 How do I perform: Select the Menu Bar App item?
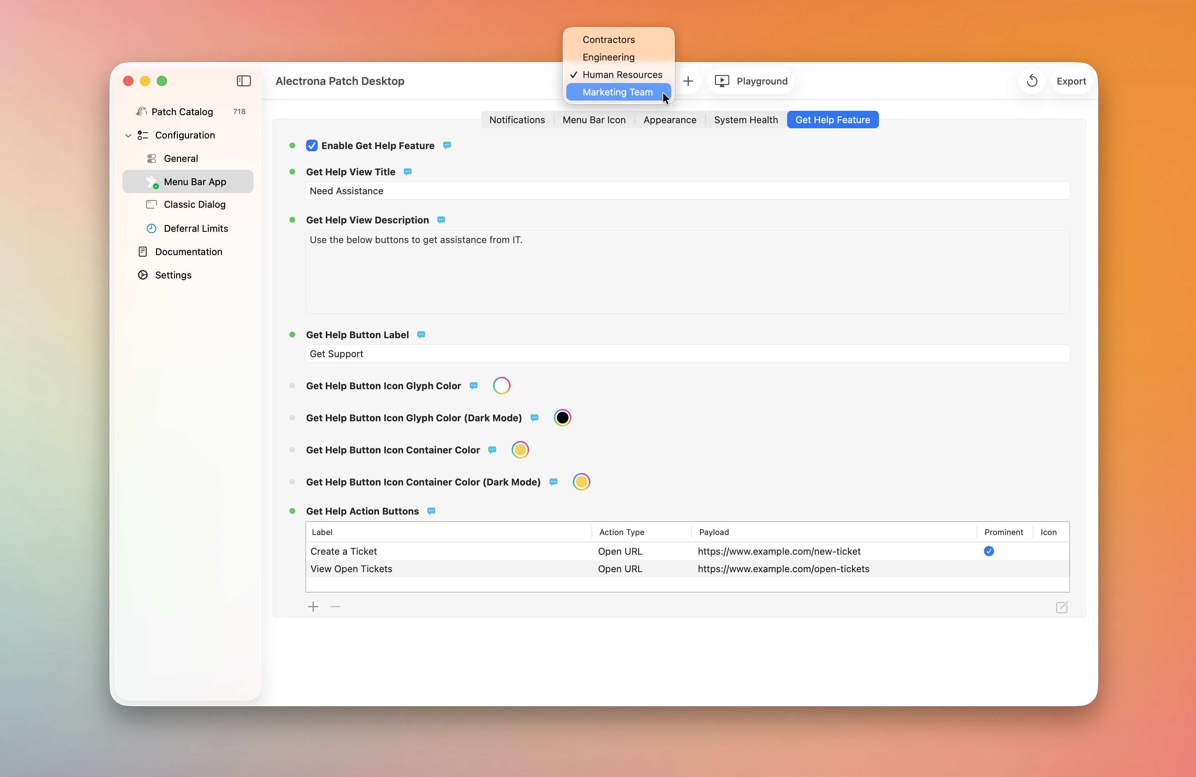click(x=188, y=181)
